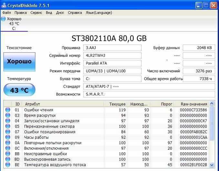Click the transfer mode field UDMA/33 | UDMA/100
The height and width of the screenshot is (171, 219).
(x=112, y=71)
